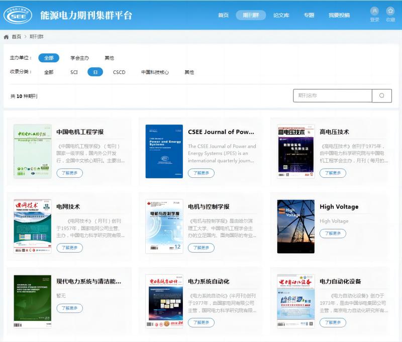Go to 我要投稿 in navigation
Image resolution: width=402 pixels, height=342 pixels.
coord(339,15)
